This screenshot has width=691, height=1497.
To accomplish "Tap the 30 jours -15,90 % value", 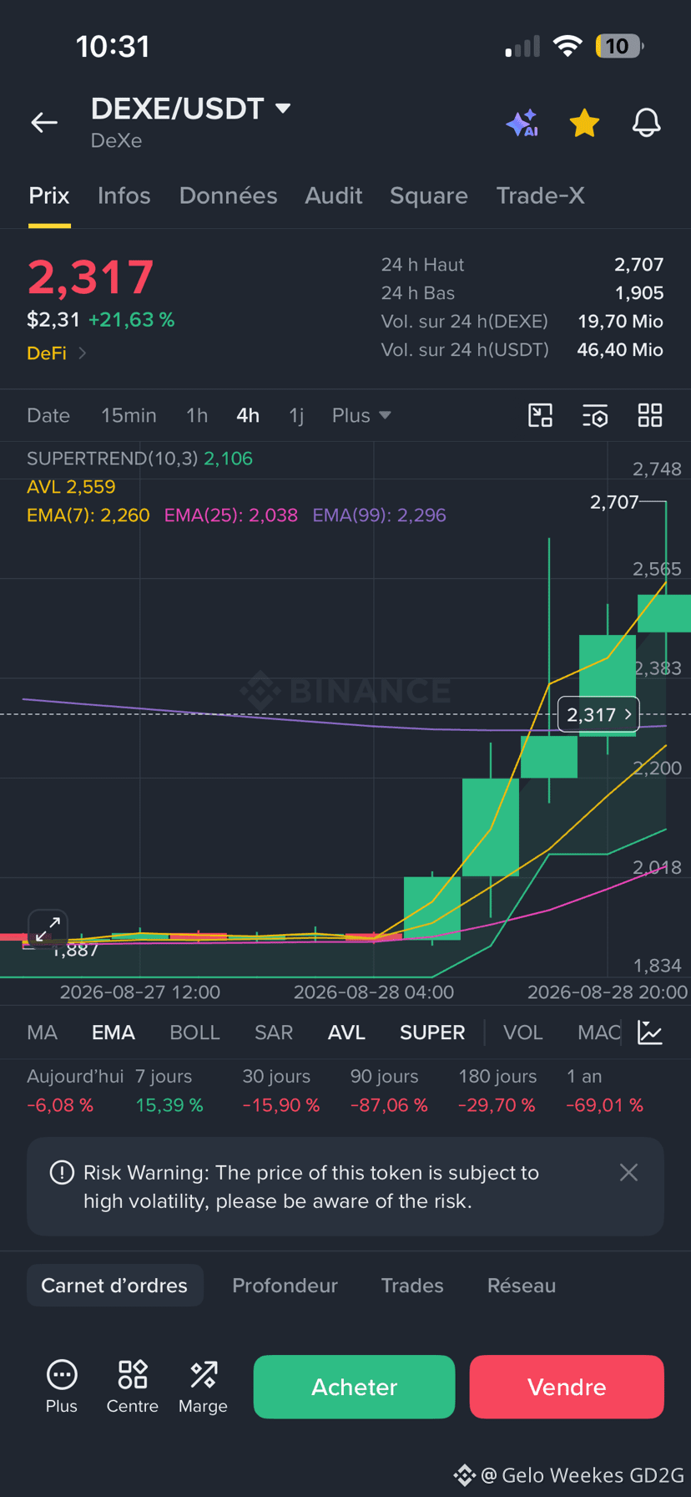I will (x=281, y=1105).
